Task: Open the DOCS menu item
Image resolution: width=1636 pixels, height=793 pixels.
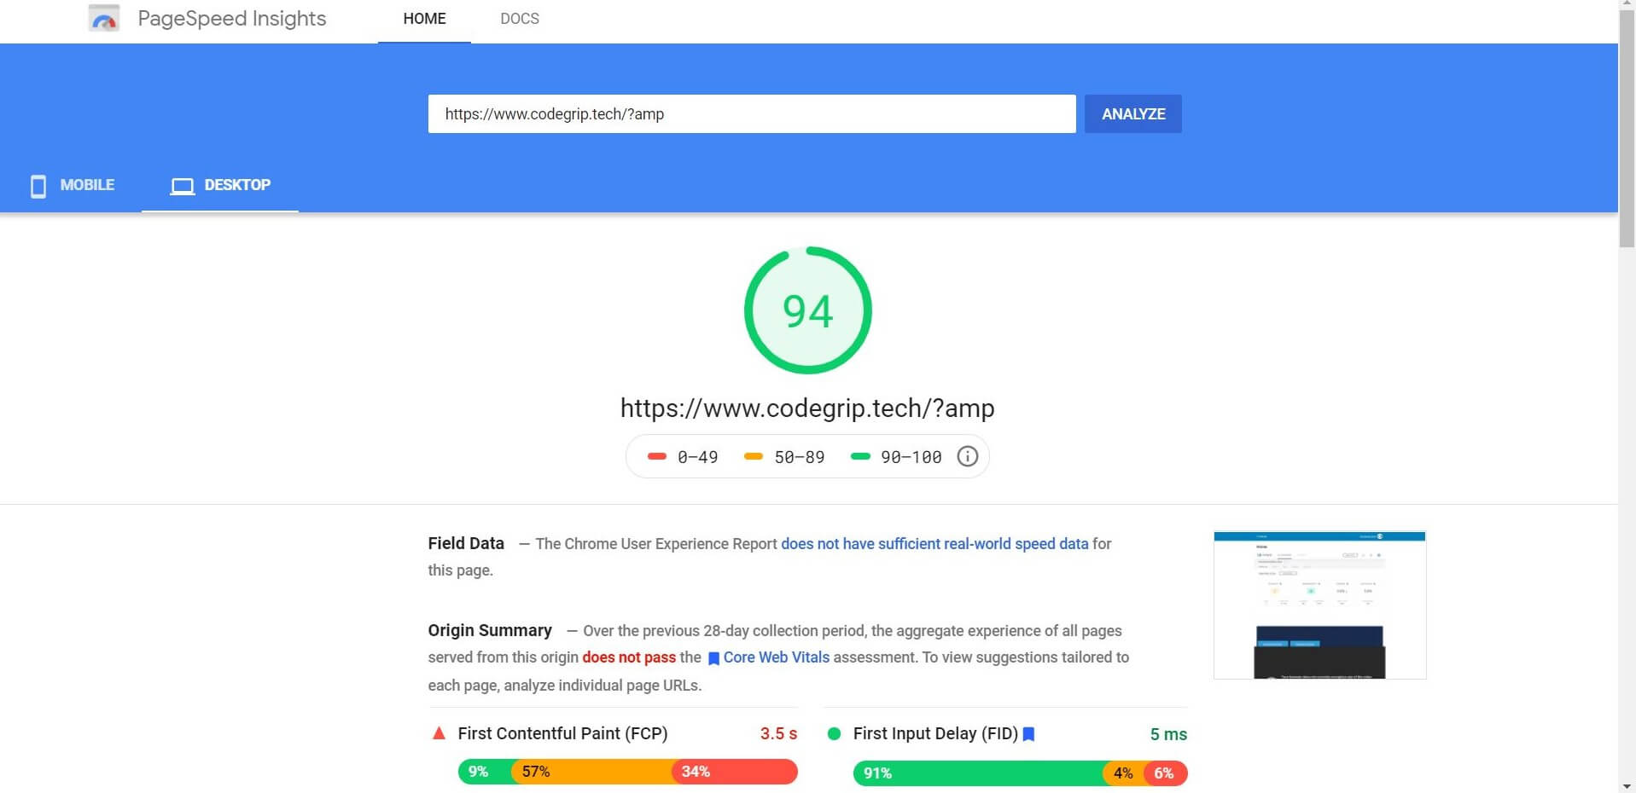Action: click(x=519, y=19)
